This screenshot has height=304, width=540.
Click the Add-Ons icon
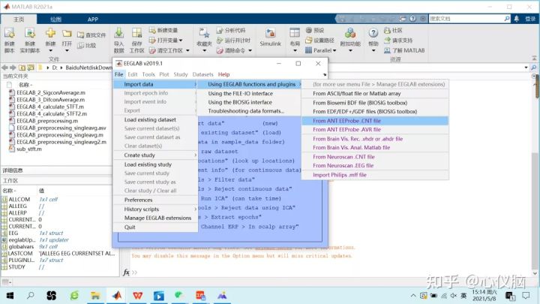click(x=350, y=34)
